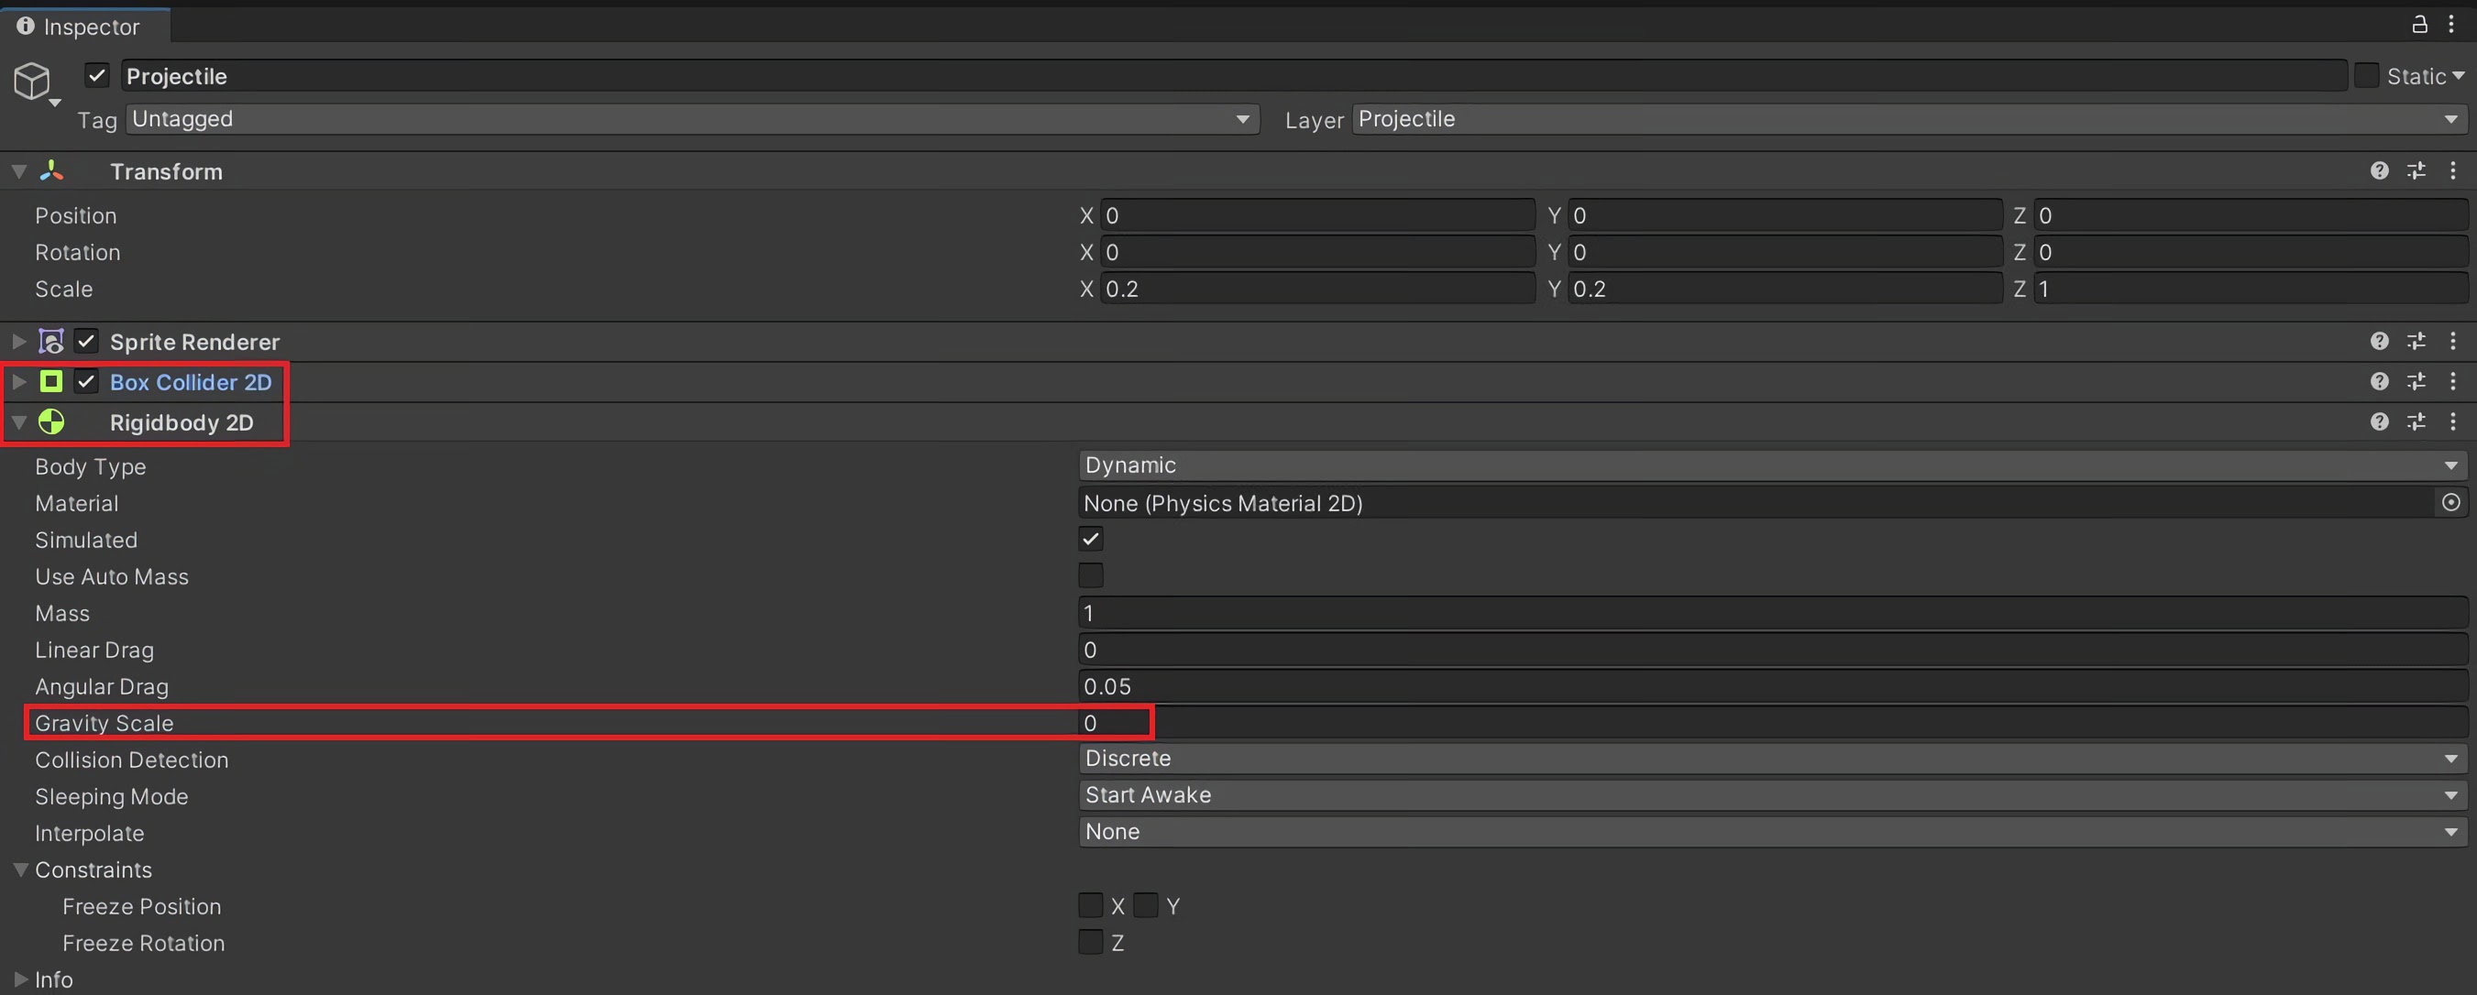This screenshot has width=2477, height=995.
Task: Select the Collision Detection dropdown
Action: pyautogui.click(x=1769, y=758)
